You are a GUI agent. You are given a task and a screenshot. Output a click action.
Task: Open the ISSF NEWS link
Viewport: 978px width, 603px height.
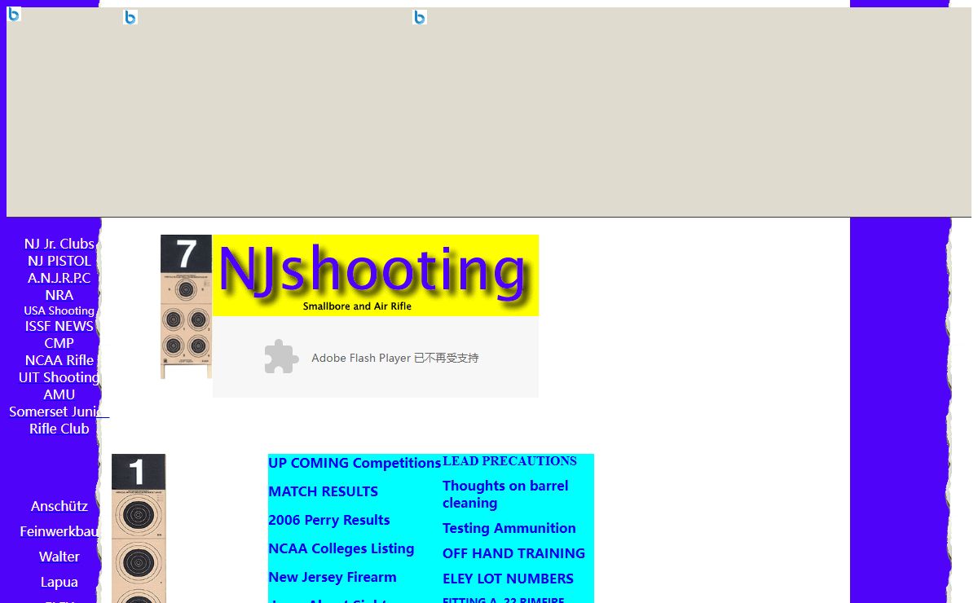[59, 326]
